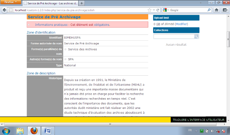Go to the Firefox home page
230x135 pixels.
[217, 10]
